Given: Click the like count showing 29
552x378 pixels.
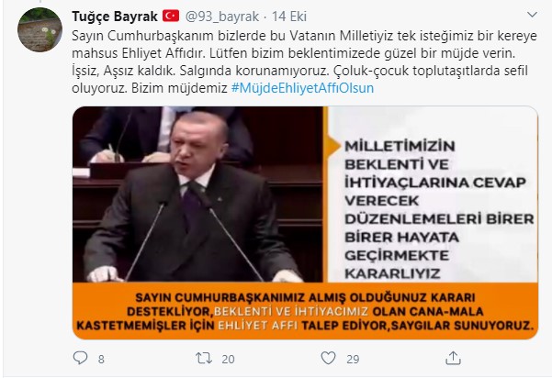Looking at the screenshot, I should click(x=353, y=359).
